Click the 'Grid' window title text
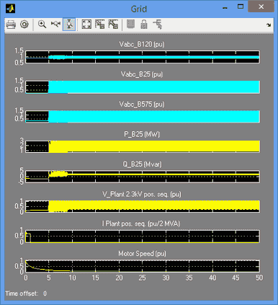The height and width of the screenshot is (305, 278). coord(139,9)
